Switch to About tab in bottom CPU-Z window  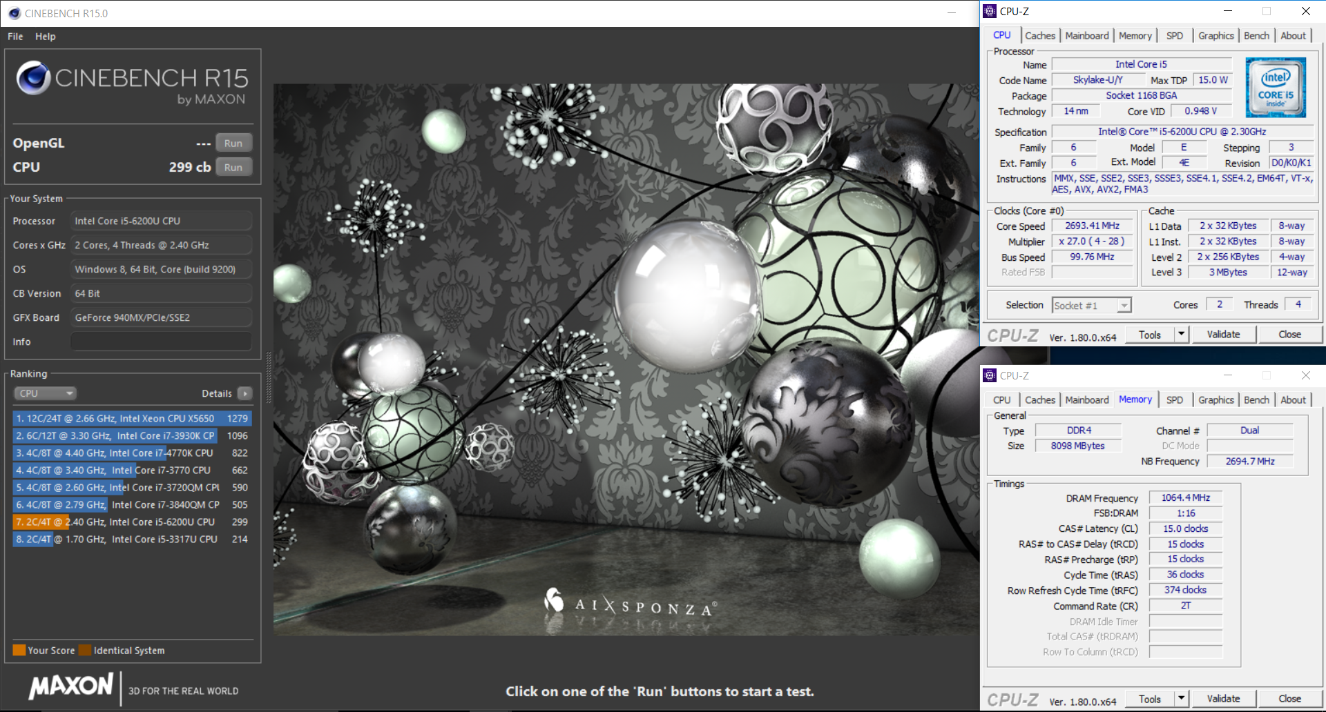[1293, 400]
